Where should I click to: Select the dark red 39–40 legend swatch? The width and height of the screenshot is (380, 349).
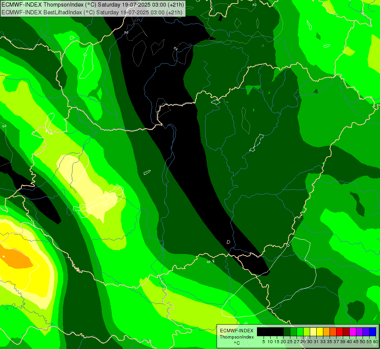pyautogui.click(x=346, y=332)
